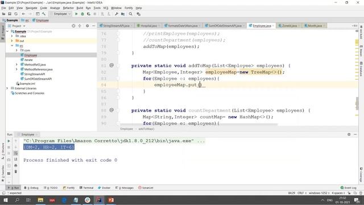The height and width of the screenshot is (205, 364).
Task: Open the Fortify menu
Action: (129, 8)
